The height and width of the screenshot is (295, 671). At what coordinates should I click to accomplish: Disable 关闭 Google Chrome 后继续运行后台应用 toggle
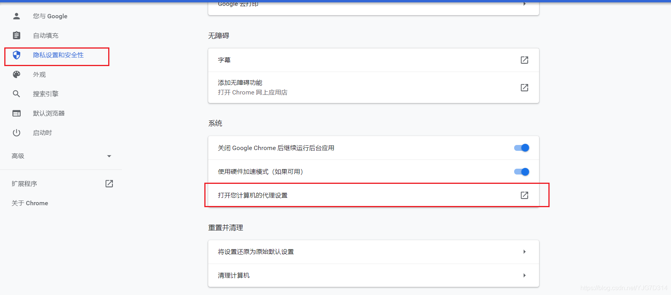pos(522,148)
